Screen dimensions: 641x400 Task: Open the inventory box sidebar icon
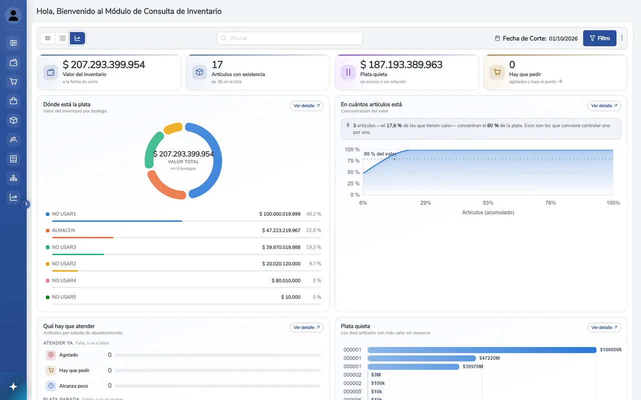pos(14,120)
